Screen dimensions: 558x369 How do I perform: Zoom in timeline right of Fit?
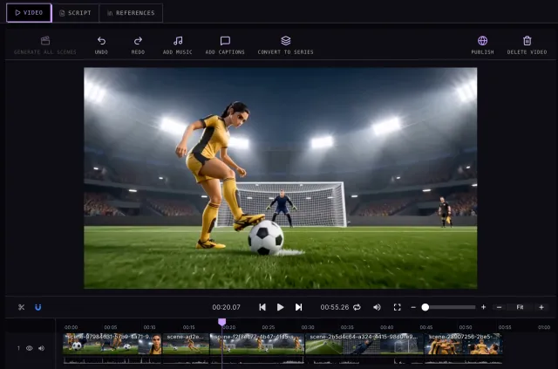point(541,307)
